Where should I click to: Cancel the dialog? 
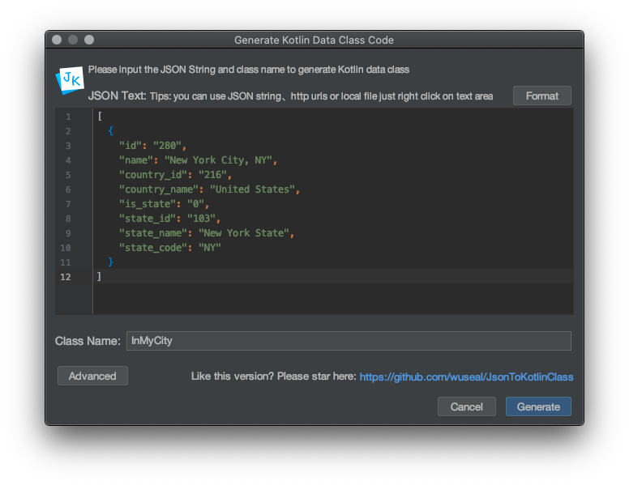coord(466,406)
